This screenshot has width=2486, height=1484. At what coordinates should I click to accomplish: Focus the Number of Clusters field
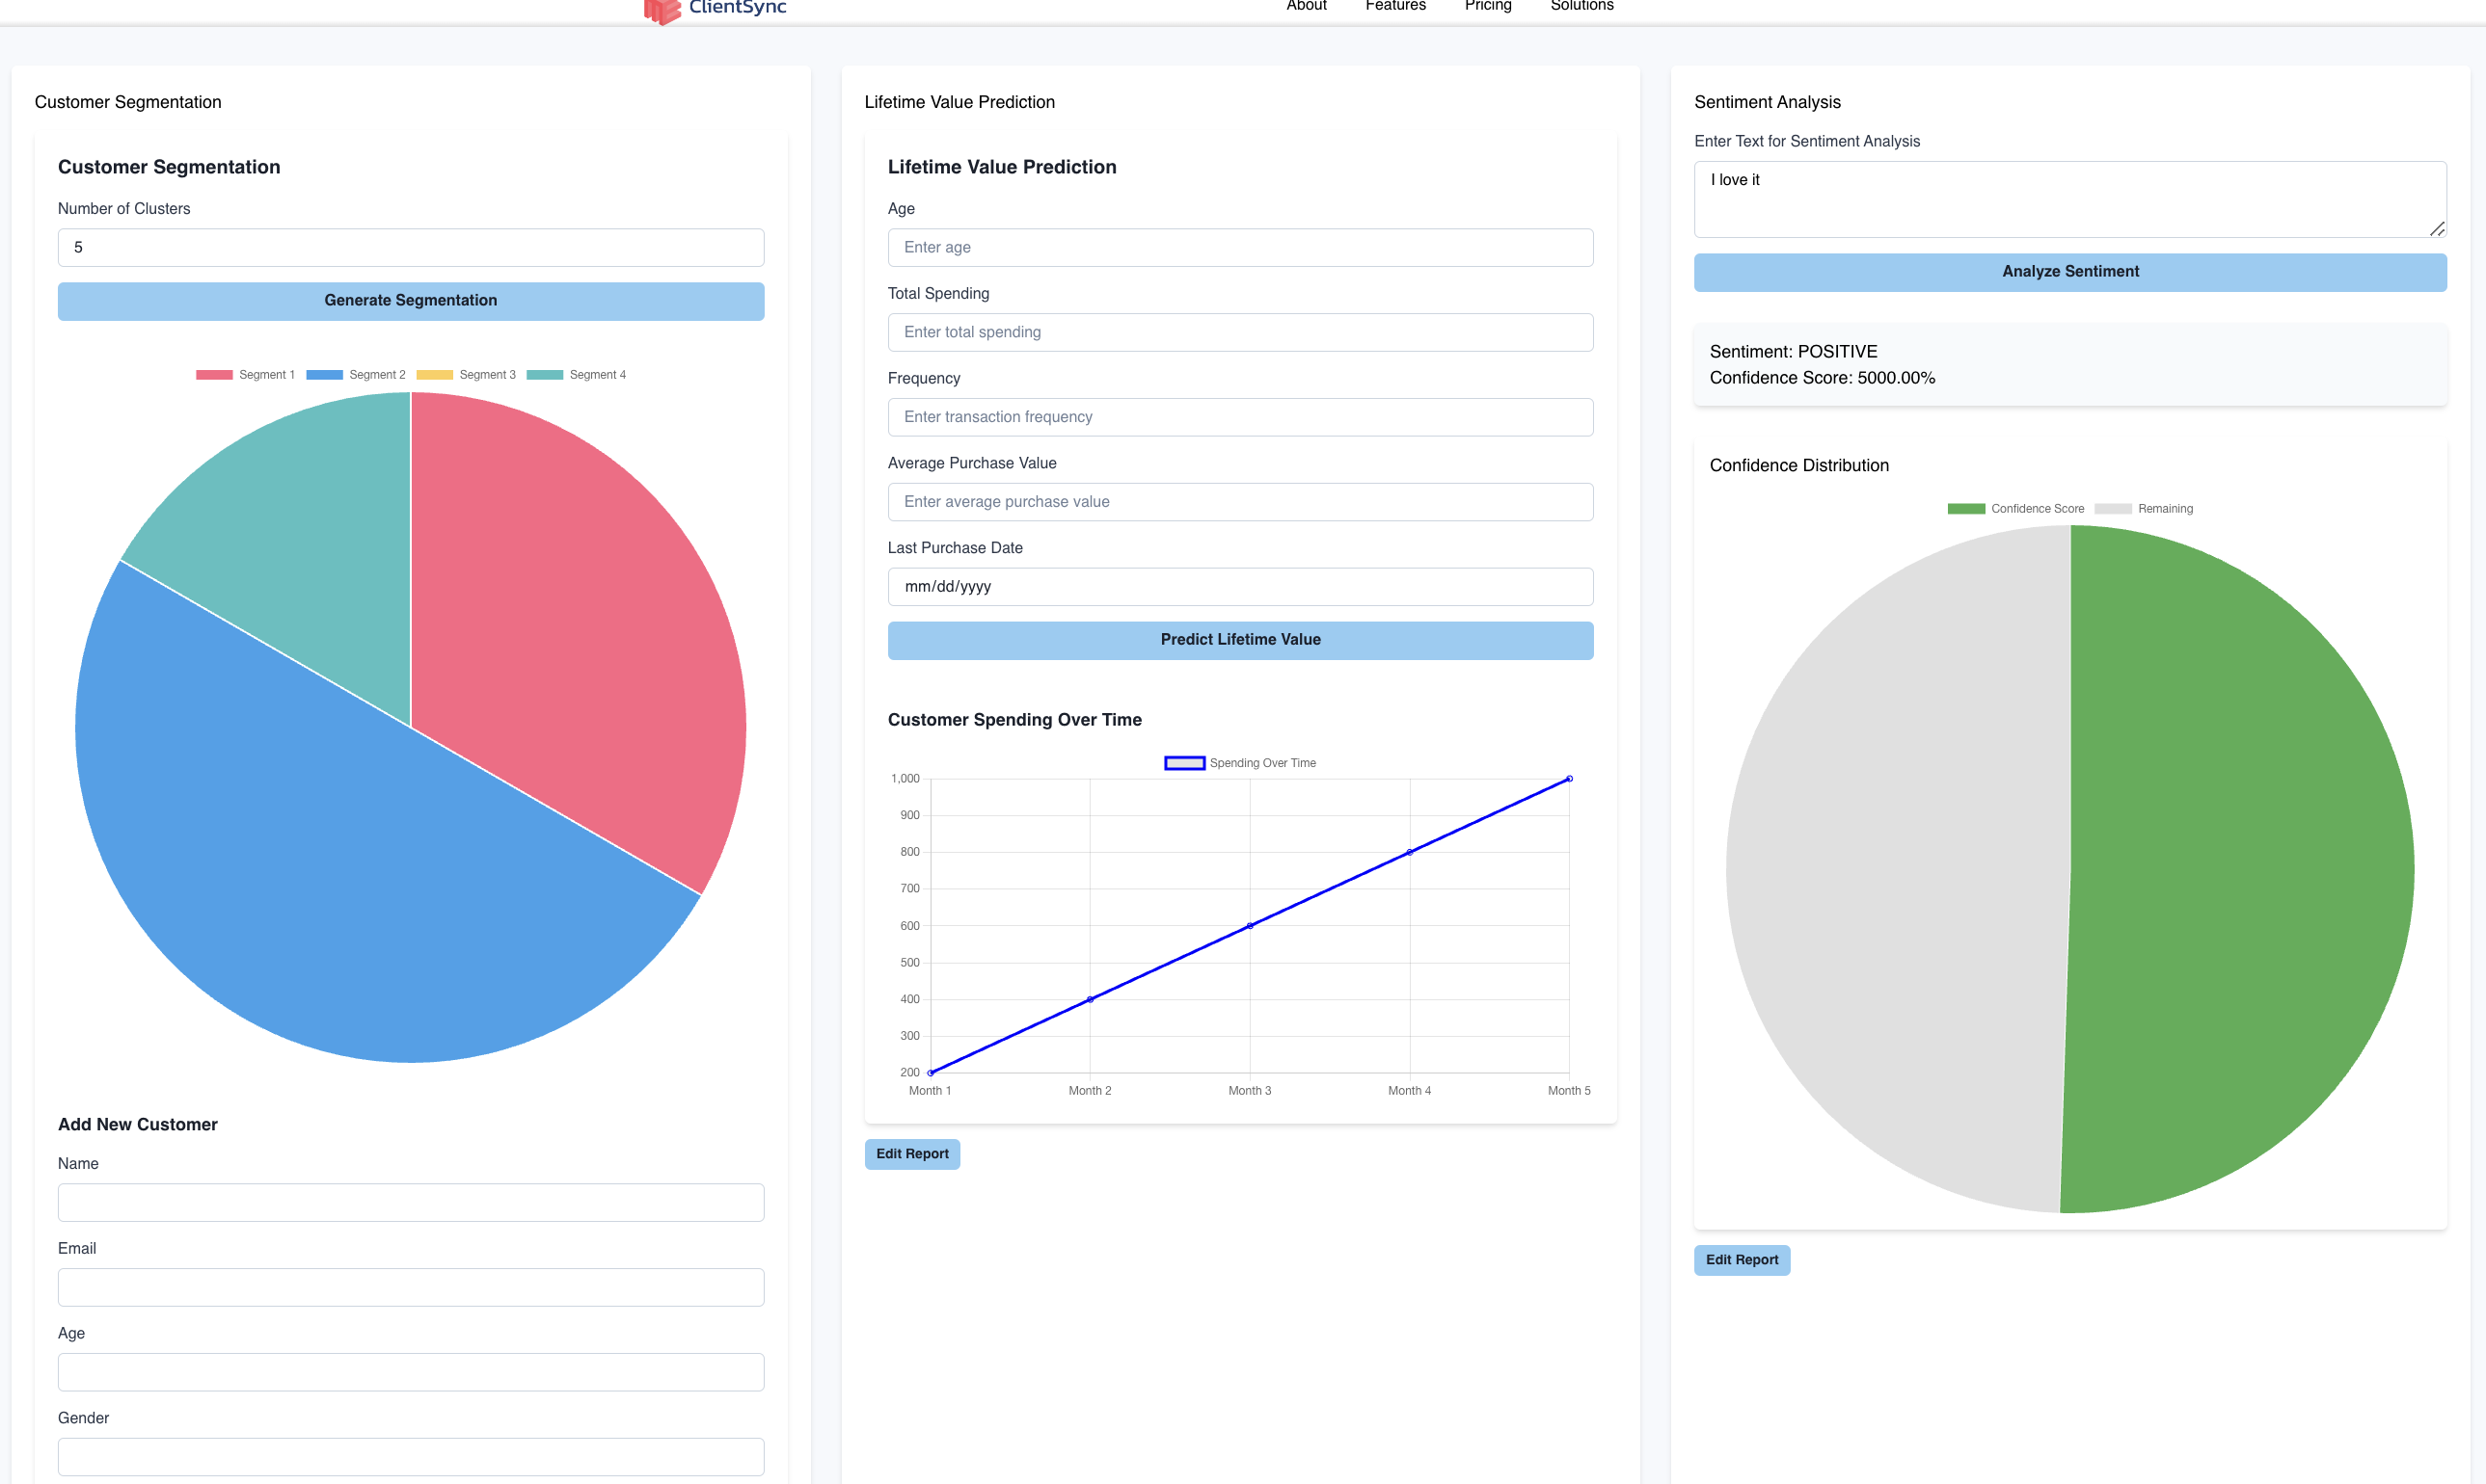pyautogui.click(x=410, y=248)
